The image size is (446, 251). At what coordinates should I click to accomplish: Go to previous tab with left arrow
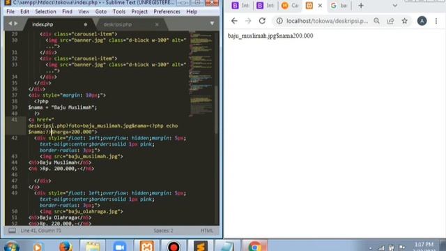[10, 23]
